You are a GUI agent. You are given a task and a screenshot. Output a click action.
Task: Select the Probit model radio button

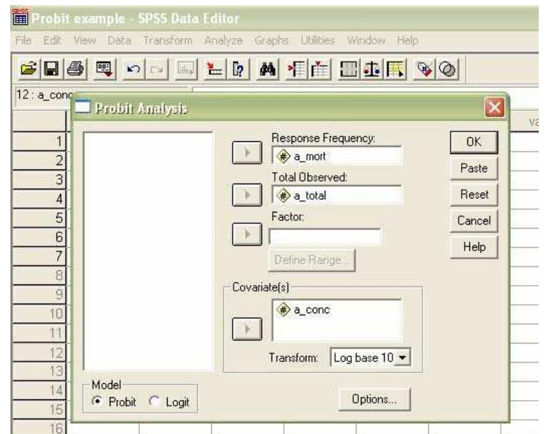[97, 401]
